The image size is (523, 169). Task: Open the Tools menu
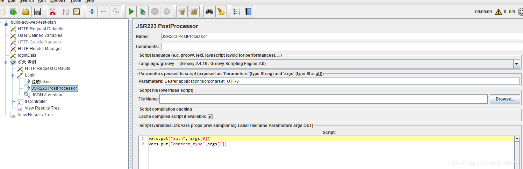point(76,1)
